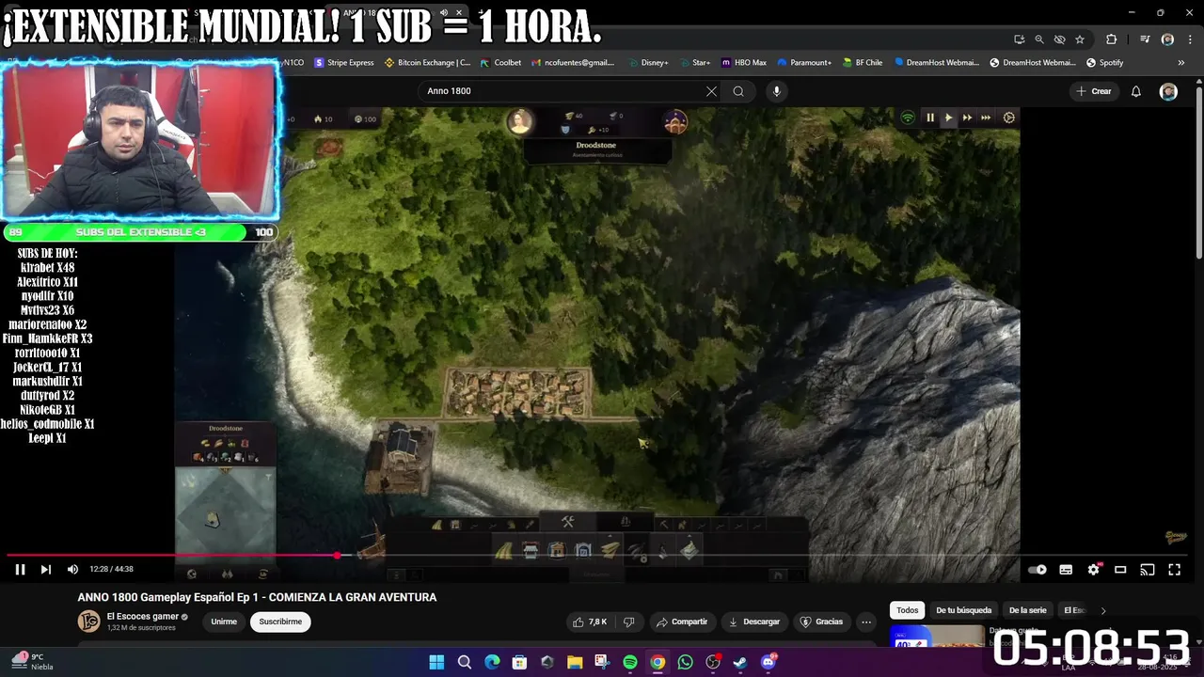1204x677 pixels.
Task: Open YouTube notifications bell
Action: point(1136,91)
